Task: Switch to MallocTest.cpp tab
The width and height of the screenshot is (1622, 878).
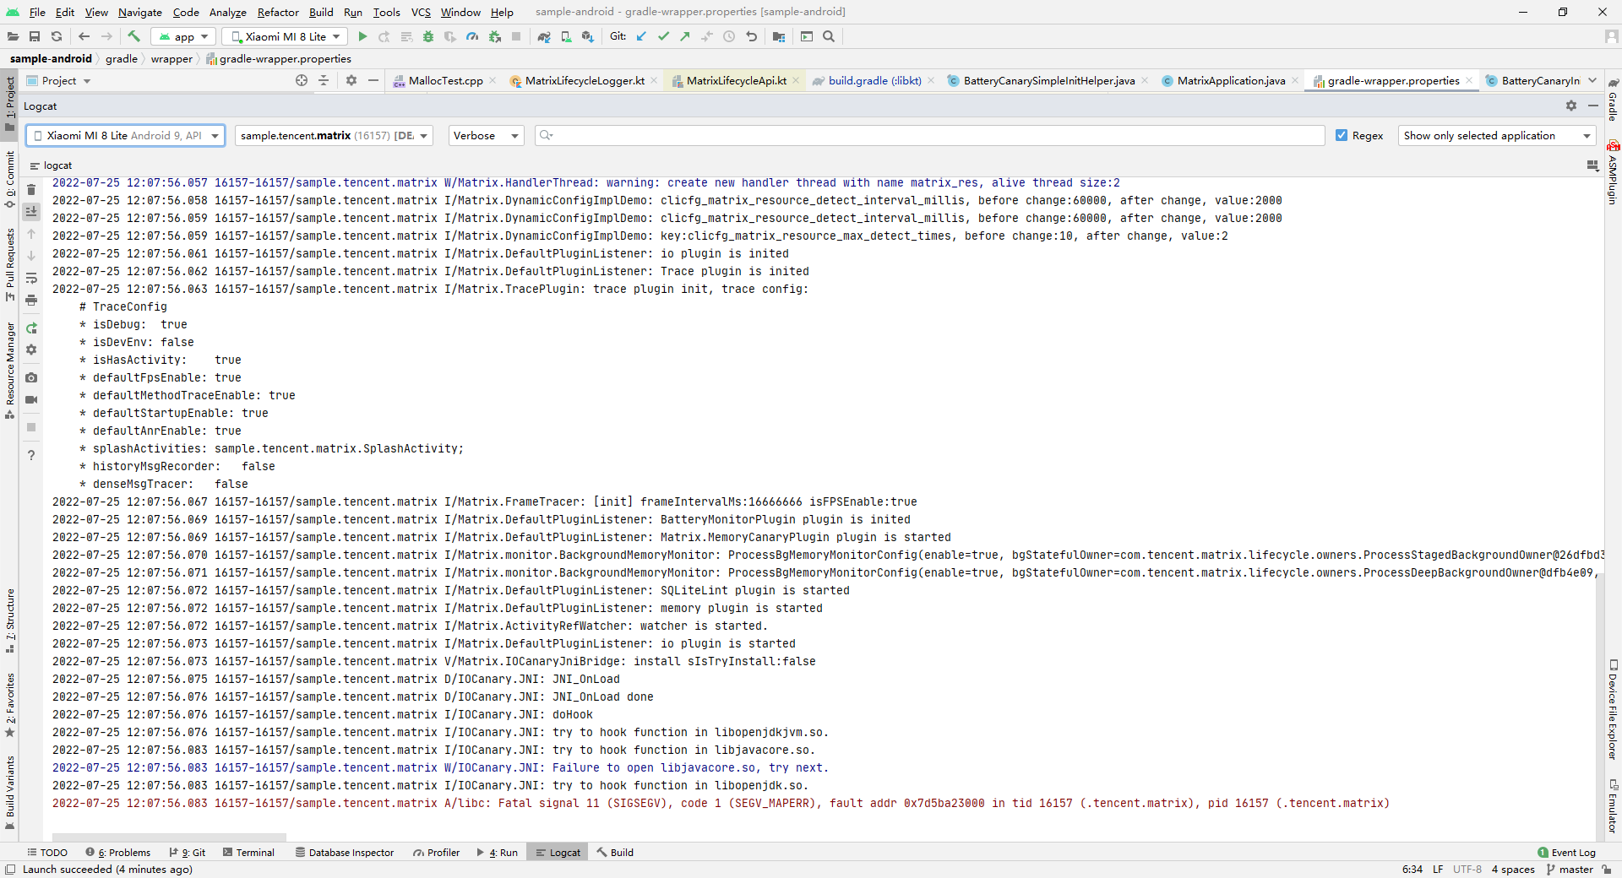Action: point(445,80)
